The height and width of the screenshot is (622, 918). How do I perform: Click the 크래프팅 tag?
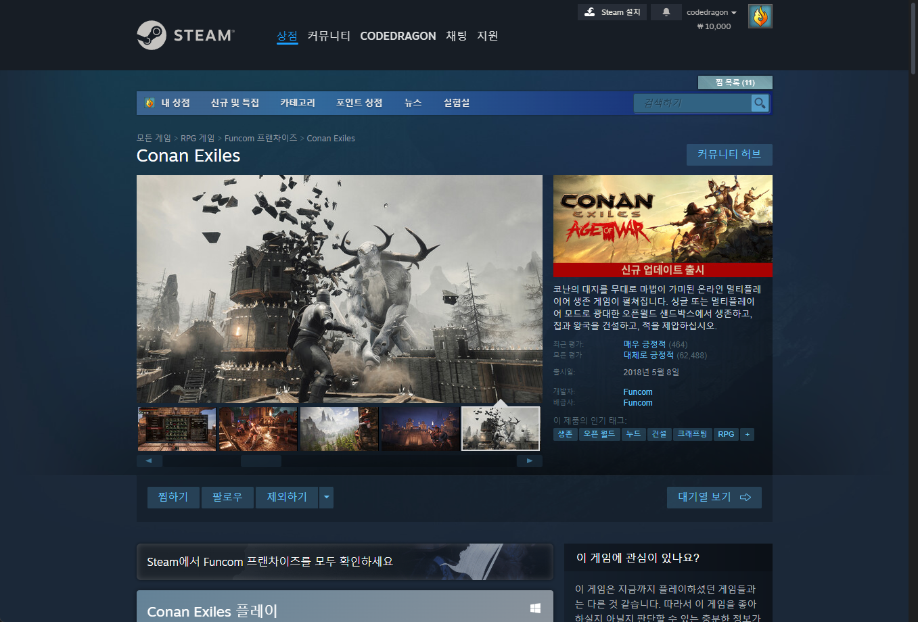click(x=692, y=434)
